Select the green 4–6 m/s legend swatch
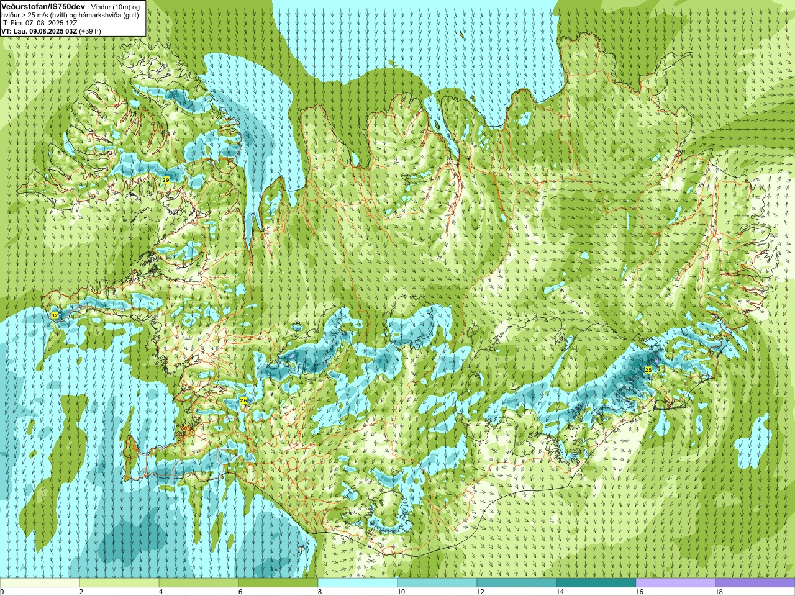795x596 pixels. (199, 583)
